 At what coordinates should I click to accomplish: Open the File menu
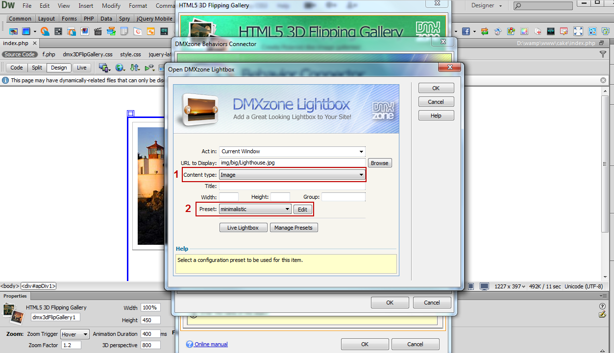[x=27, y=6]
